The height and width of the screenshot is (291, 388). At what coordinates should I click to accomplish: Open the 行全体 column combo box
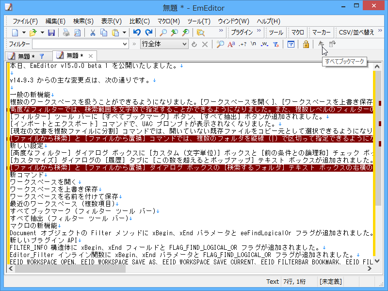[164, 44]
